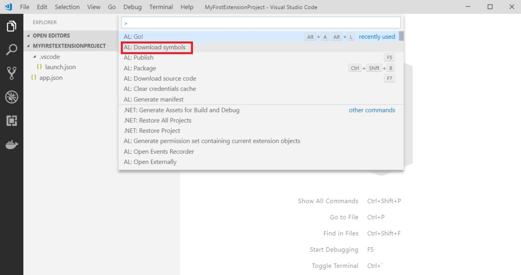Open the Extensions view icon
The height and width of the screenshot is (275, 521).
tap(11, 121)
